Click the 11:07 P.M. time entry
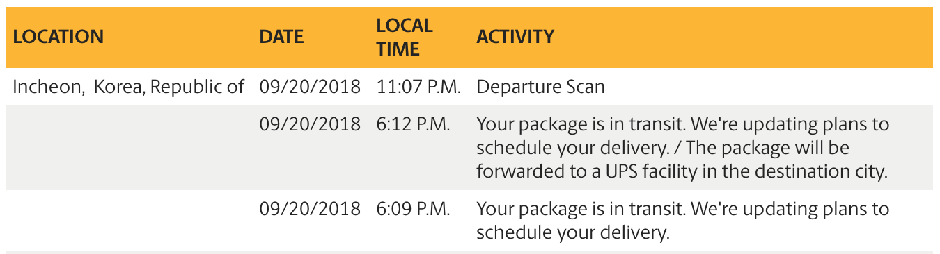This screenshot has width=940, height=254. click(x=419, y=87)
